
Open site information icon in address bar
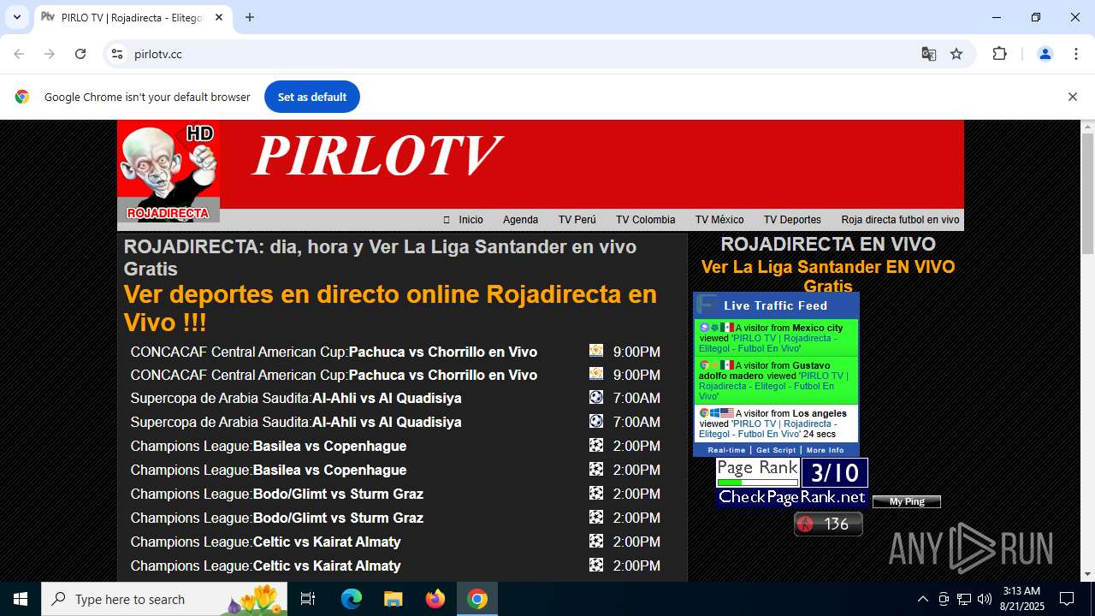pyautogui.click(x=118, y=54)
